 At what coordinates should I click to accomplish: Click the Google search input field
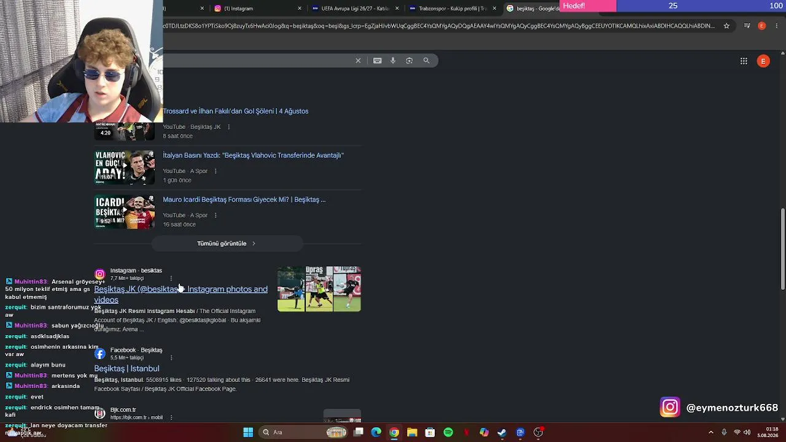coord(258,60)
